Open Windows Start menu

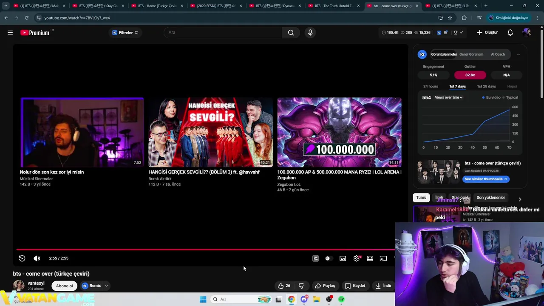coord(203,299)
